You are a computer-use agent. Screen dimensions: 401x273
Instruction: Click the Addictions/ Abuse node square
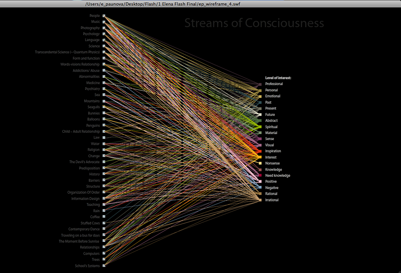(x=104, y=70)
